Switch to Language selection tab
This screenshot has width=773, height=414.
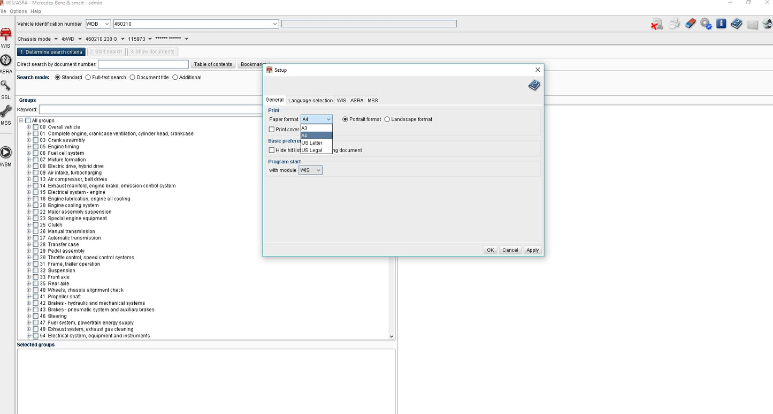tap(310, 101)
